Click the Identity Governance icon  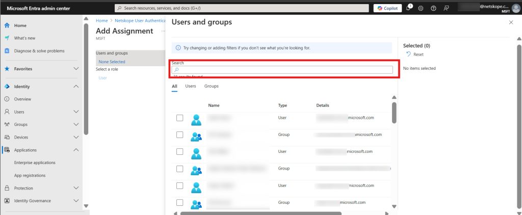coord(7,201)
